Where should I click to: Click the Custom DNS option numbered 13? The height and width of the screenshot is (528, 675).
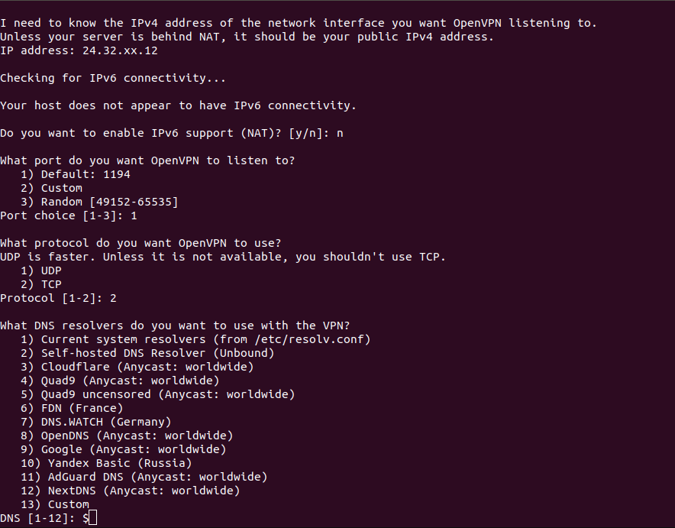coord(55,504)
